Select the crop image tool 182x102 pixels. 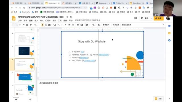click(94, 25)
